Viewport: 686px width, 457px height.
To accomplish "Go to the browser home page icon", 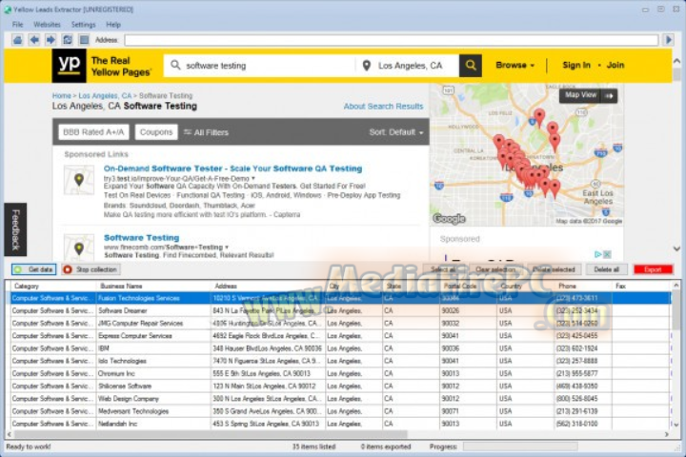I will [x=17, y=40].
